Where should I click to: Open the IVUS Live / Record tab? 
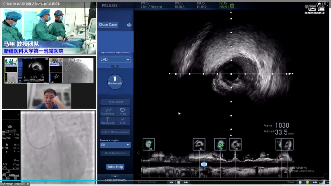pos(151,5)
